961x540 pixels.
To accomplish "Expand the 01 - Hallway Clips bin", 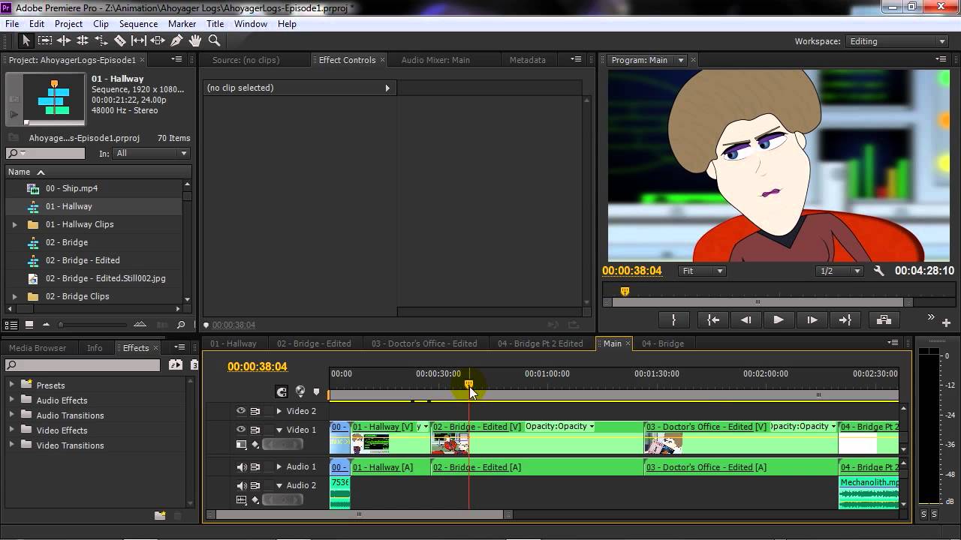I will click(14, 224).
